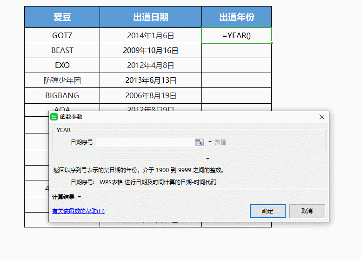Close the 函数参数 dialog
The image size is (361, 260).
[x=321, y=117]
